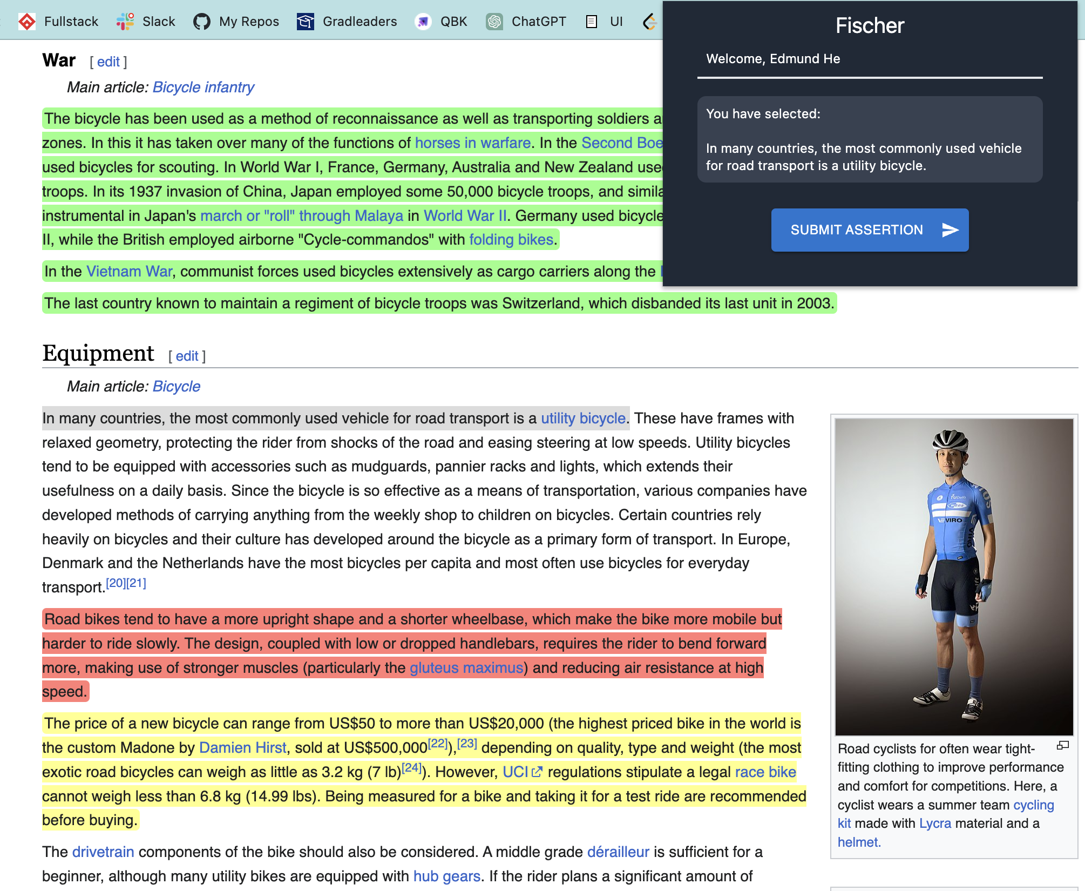Open citation reference 24
The image size is (1085, 891).
click(x=411, y=768)
